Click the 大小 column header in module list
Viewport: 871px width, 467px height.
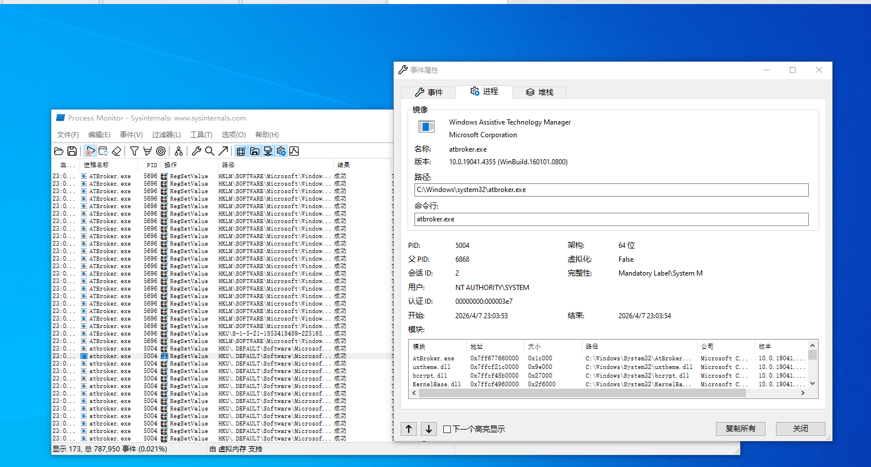pyautogui.click(x=553, y=347)
